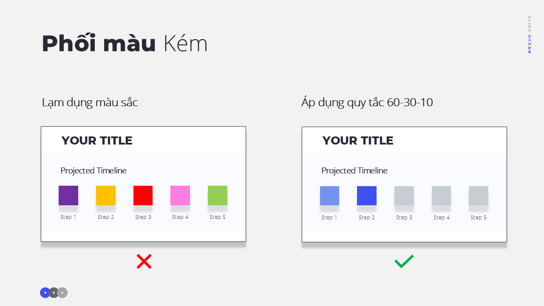The width and height of the screenshot is (544, 306).
Task: Click YOUR TITLE in the multicolored example
Action: [97, 141]
